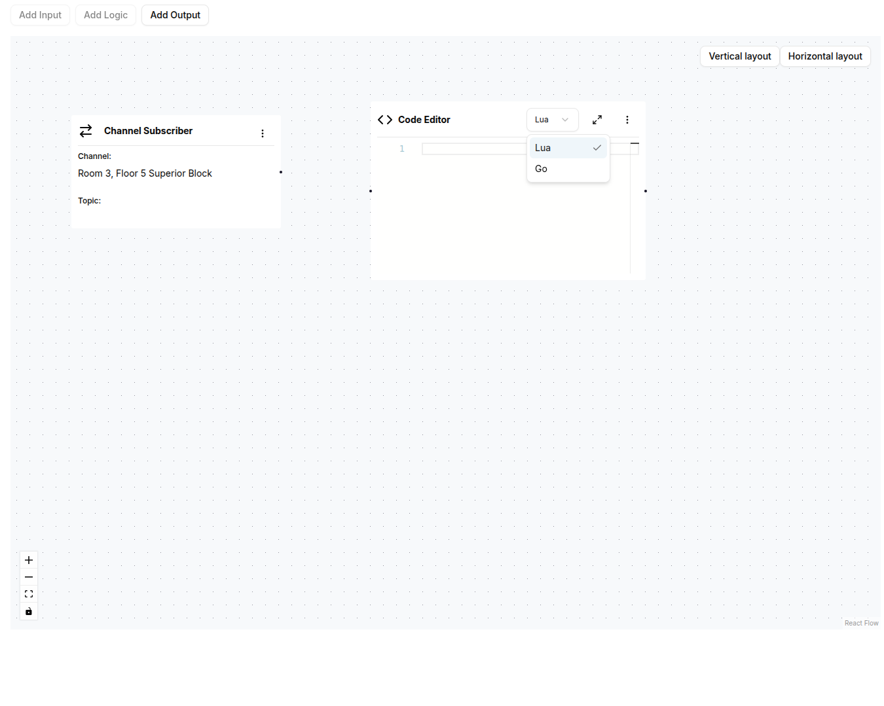Viewport: 884px width, 706px height.
Task: Open the React Flow attribution link
Action: (861, 623)
